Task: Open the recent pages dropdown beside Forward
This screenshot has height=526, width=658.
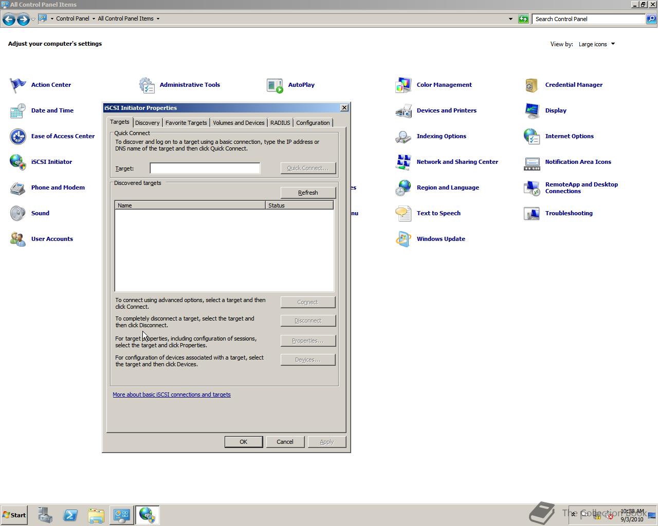Action: pos(33,19)
